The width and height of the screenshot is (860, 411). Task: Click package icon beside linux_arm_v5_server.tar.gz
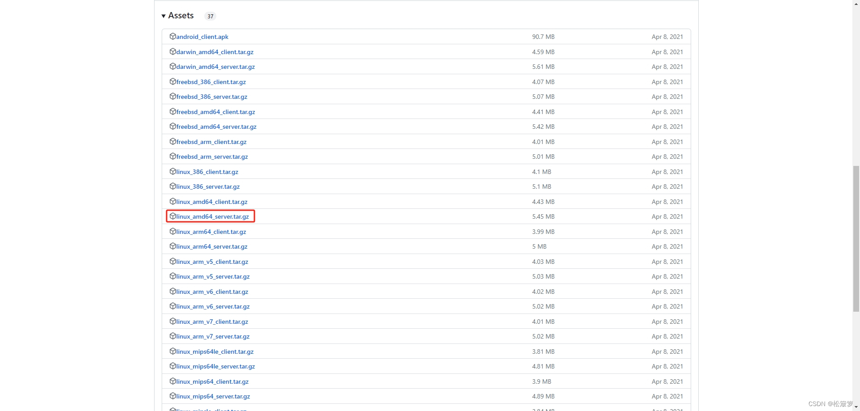pos(172,276)
